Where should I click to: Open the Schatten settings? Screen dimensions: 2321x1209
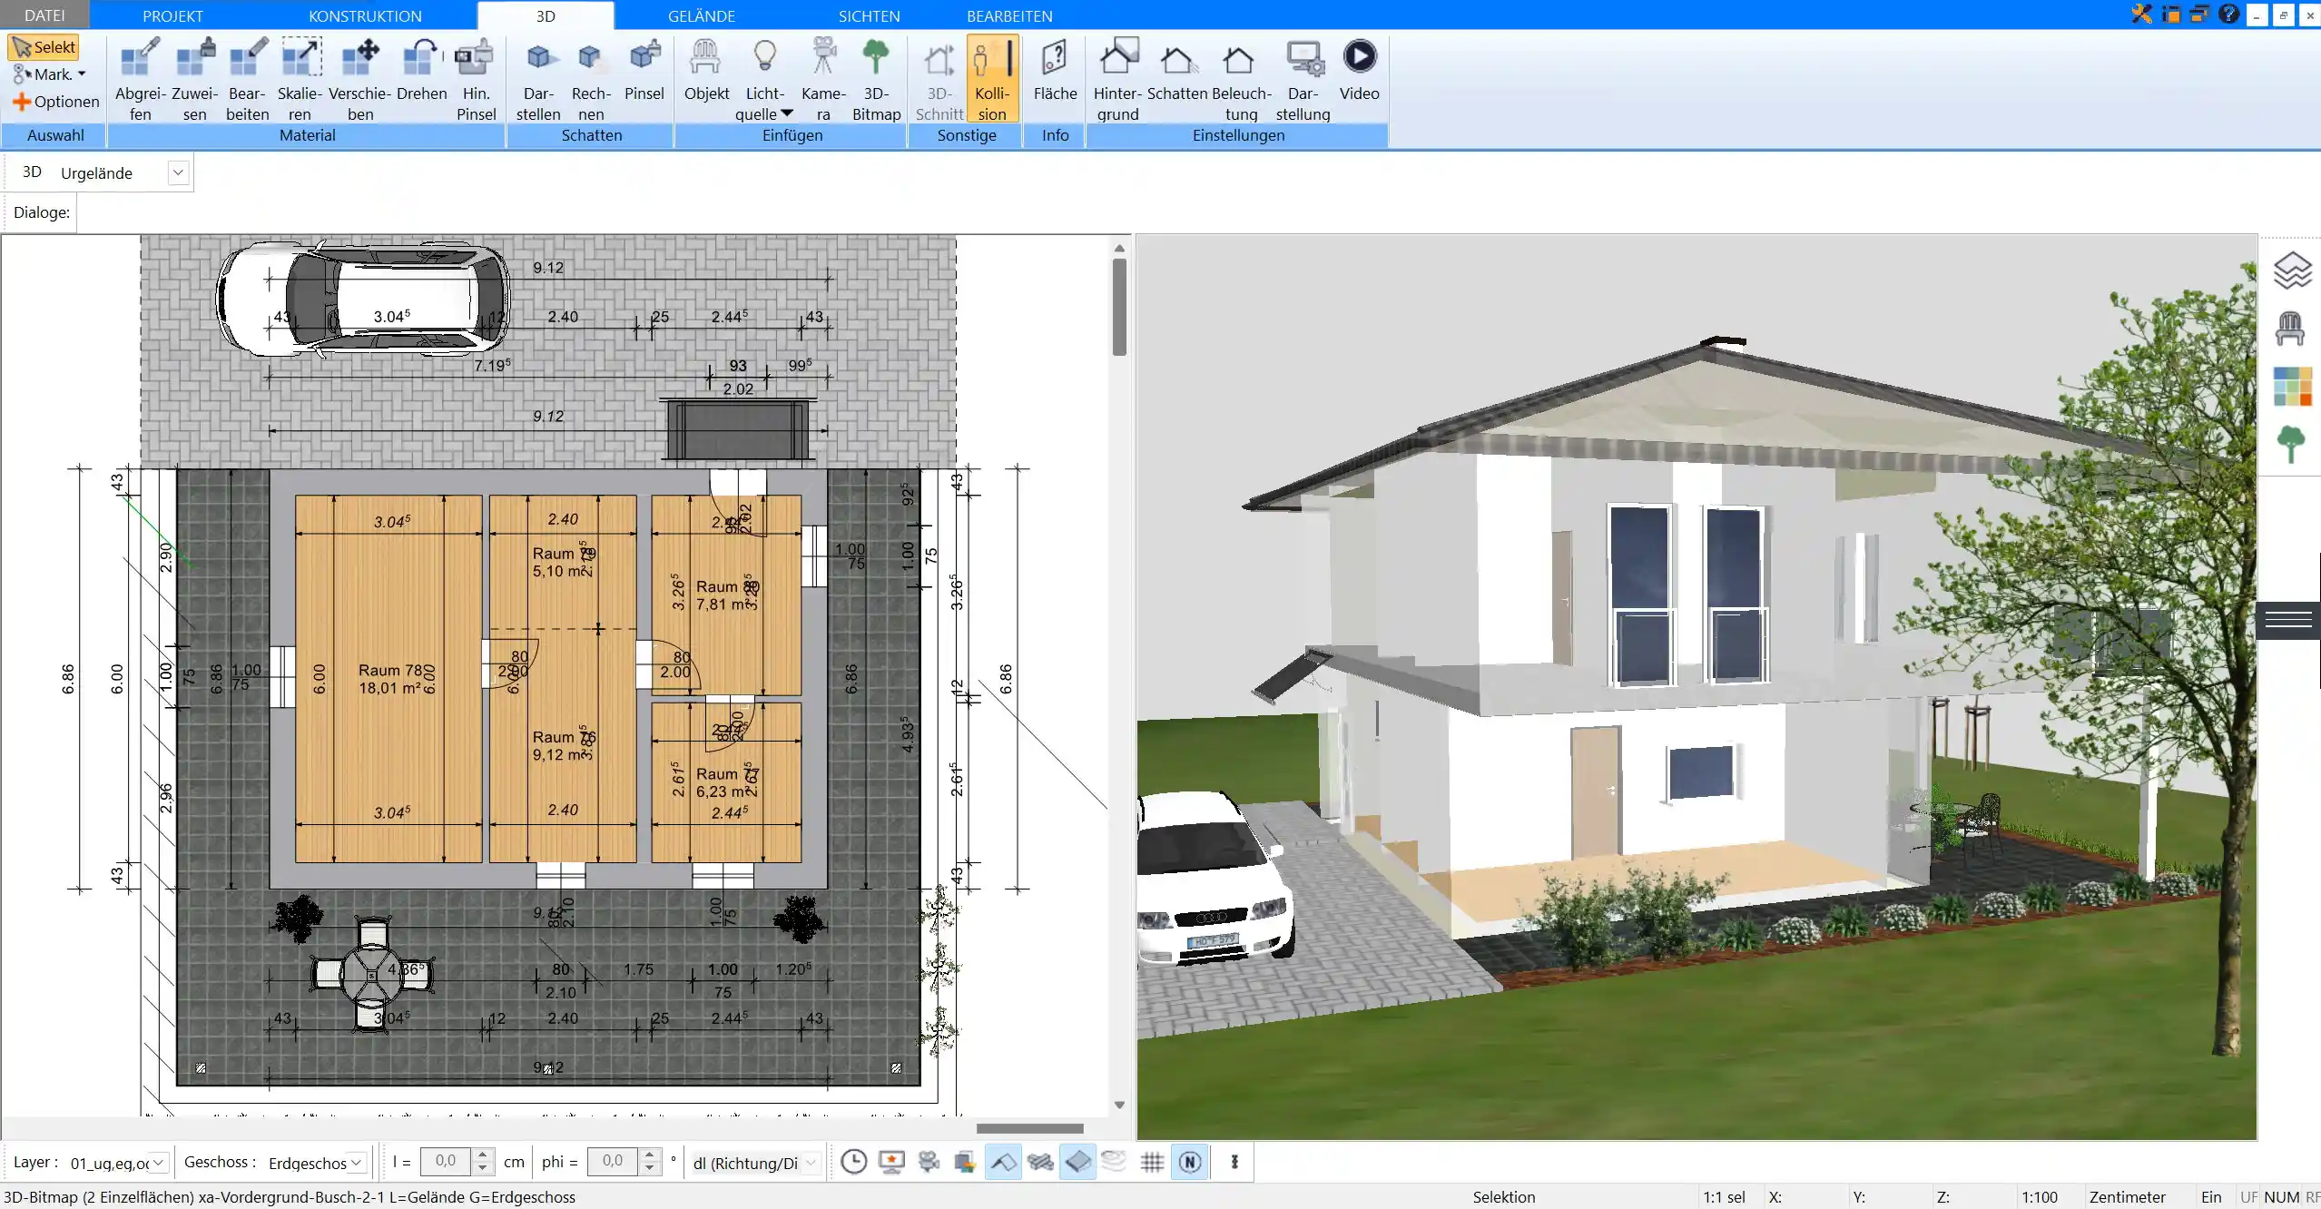(1177, 71)
